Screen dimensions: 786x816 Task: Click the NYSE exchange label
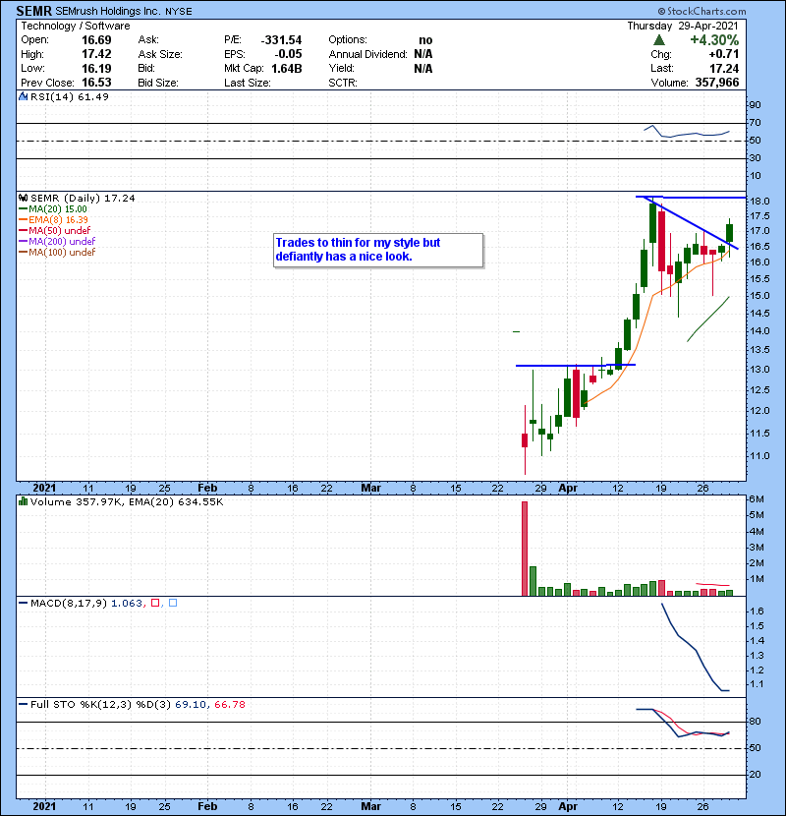(179, 12)
